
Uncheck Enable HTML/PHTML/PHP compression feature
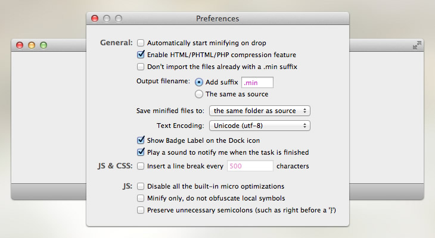click(x=141, y=55)
